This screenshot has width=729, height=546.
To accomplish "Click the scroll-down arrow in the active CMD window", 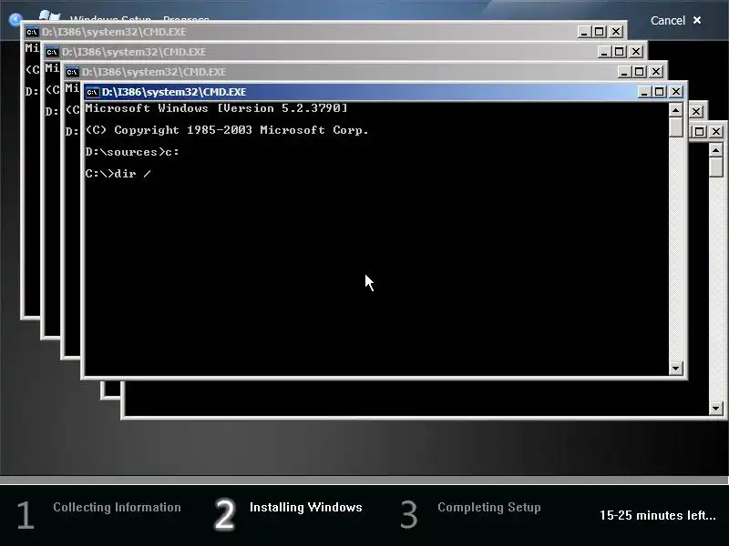I will tap(675, 369).
